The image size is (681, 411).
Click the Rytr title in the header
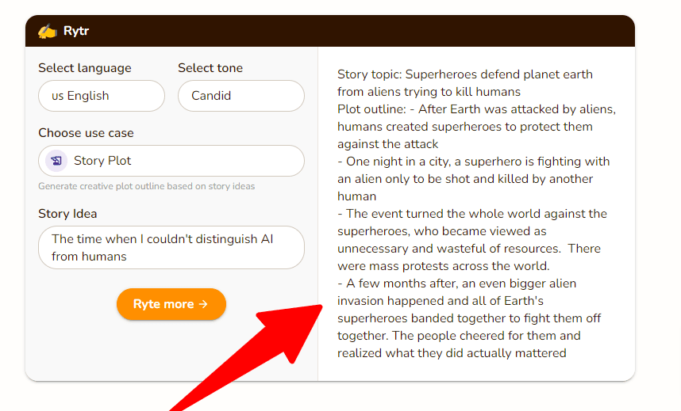(x=76, y=32)
